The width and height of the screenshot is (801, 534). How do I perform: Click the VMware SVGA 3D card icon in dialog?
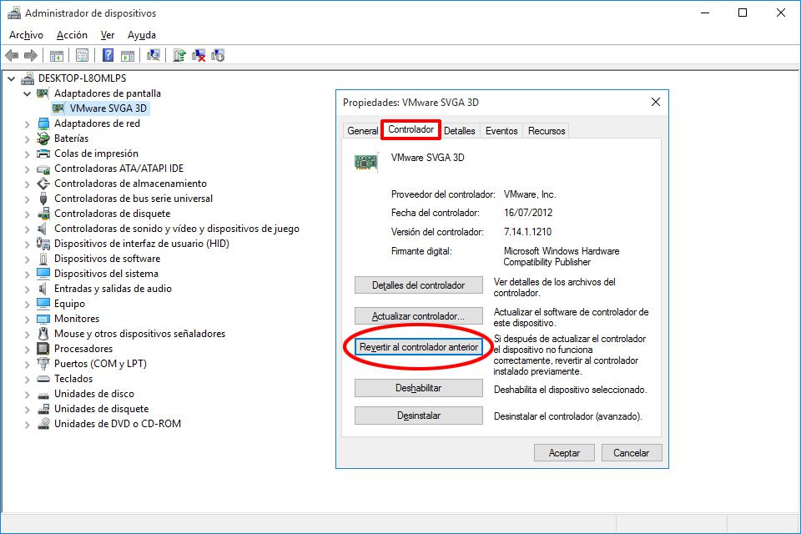click(366, 162)
